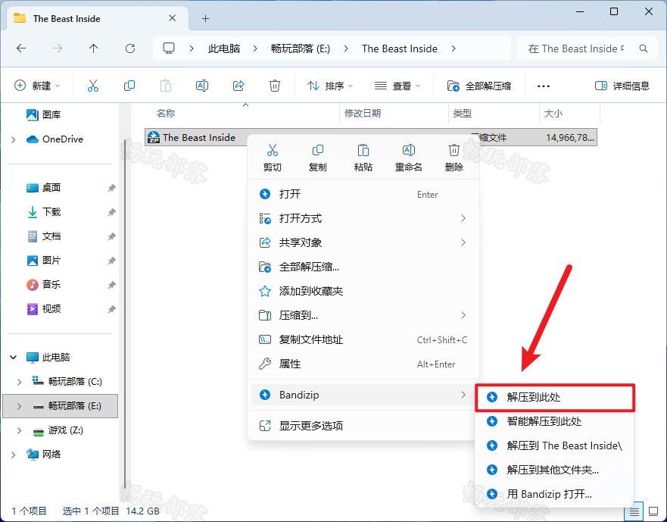
Task: Unpin 桌面 using its pin icon
Action: pyautogui.click(x=111, y=188)
